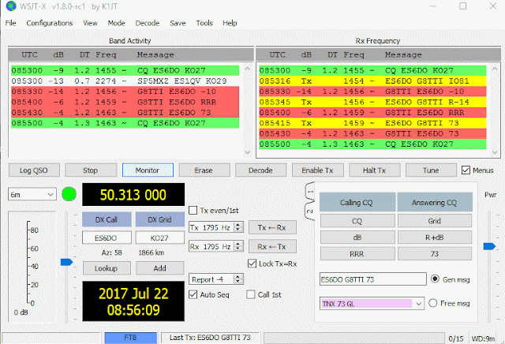Uncheck the Auto Seq checkbox
Viewport: 505px width, 344px height.
tap(193, 294)
